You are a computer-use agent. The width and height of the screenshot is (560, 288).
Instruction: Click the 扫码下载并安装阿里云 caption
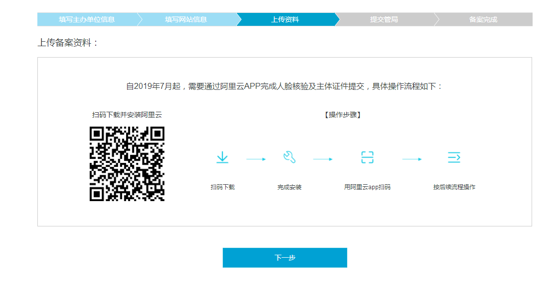[127, 115]
